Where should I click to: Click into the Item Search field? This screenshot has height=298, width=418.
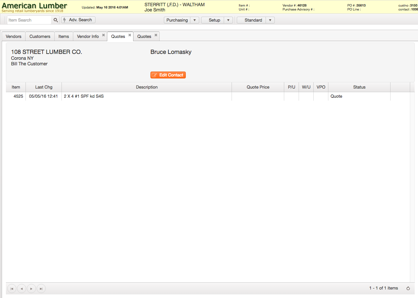[29, 20]
